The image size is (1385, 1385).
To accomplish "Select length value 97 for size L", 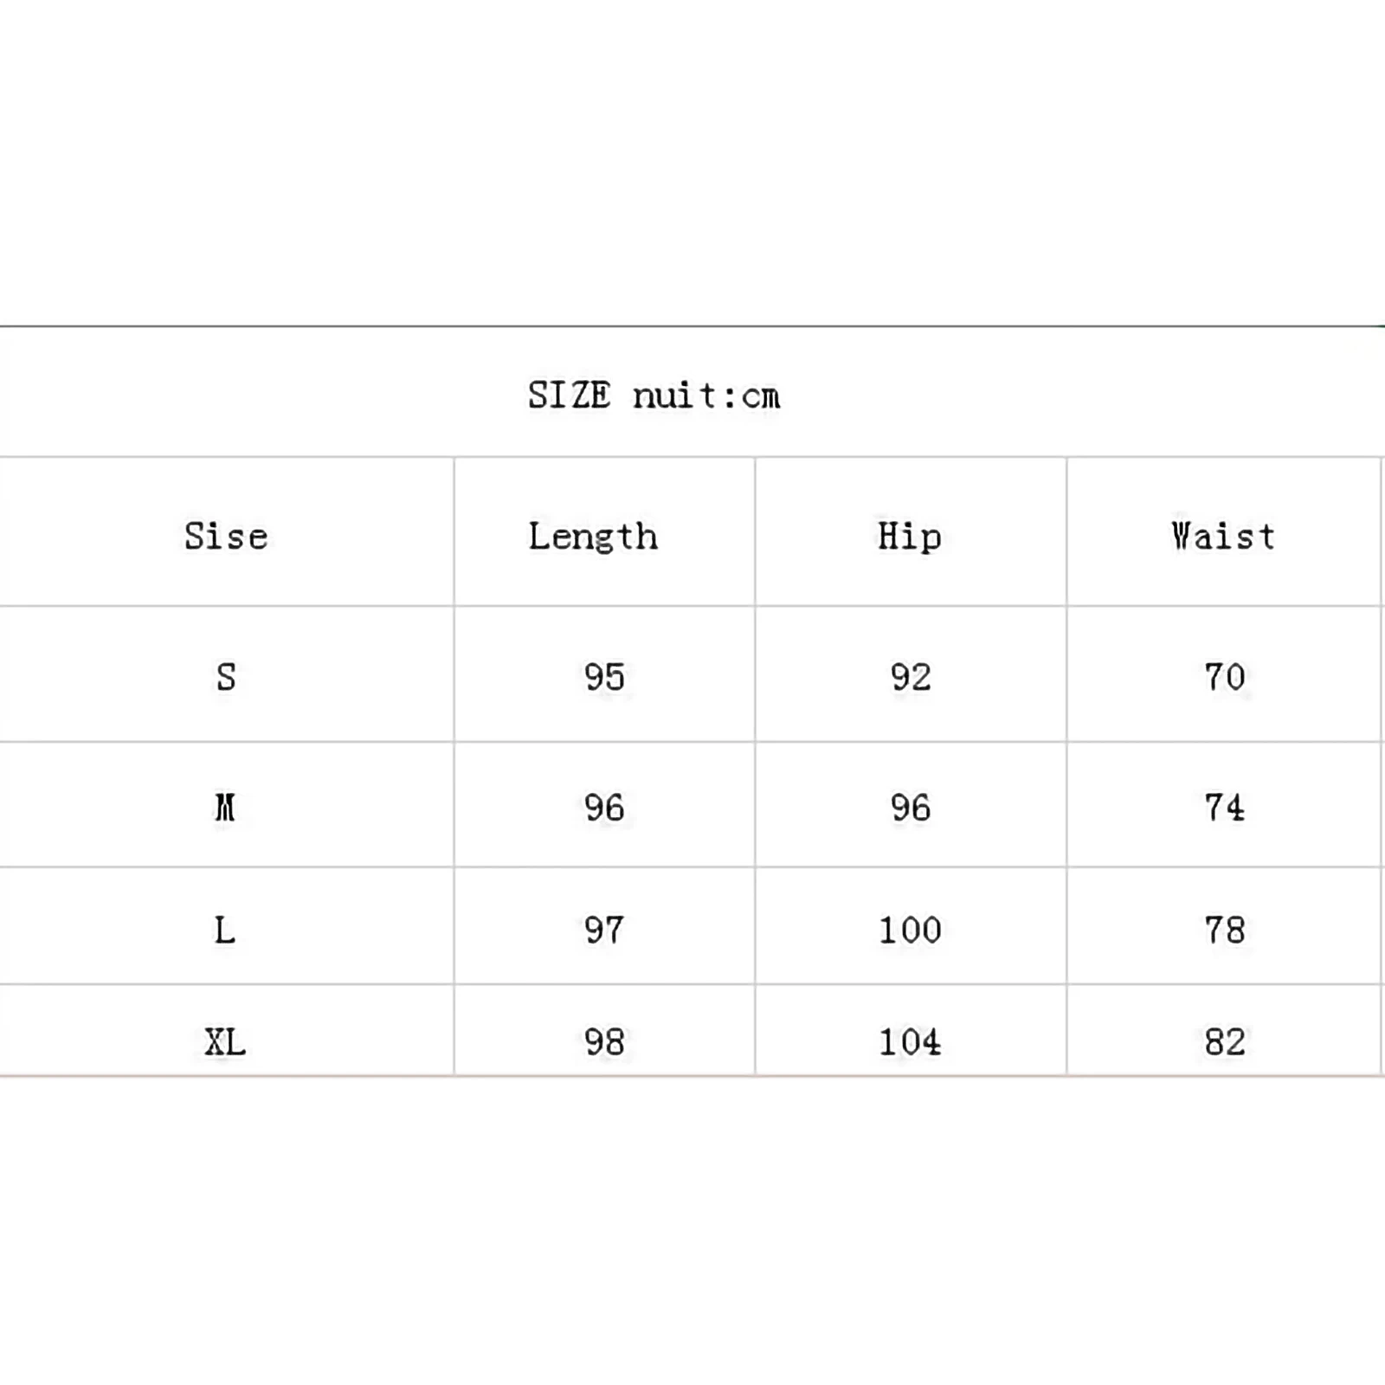I will (604, 931).
